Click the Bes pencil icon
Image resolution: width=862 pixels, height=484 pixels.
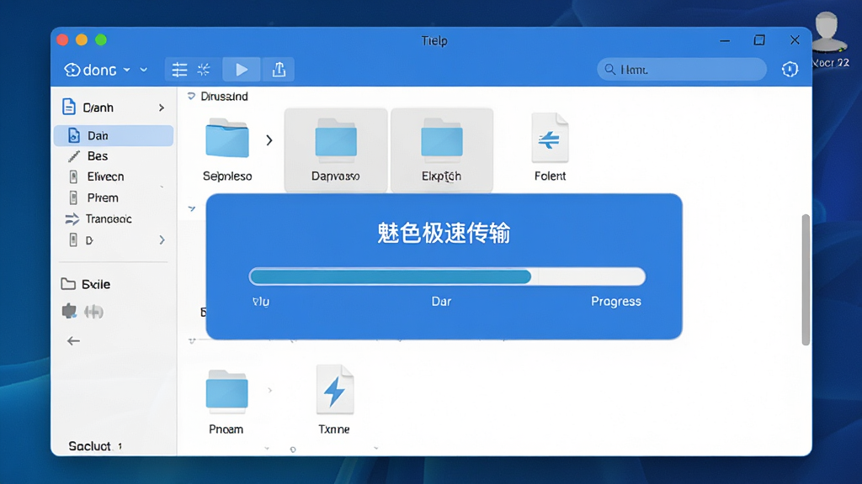(x=74, y=156)
